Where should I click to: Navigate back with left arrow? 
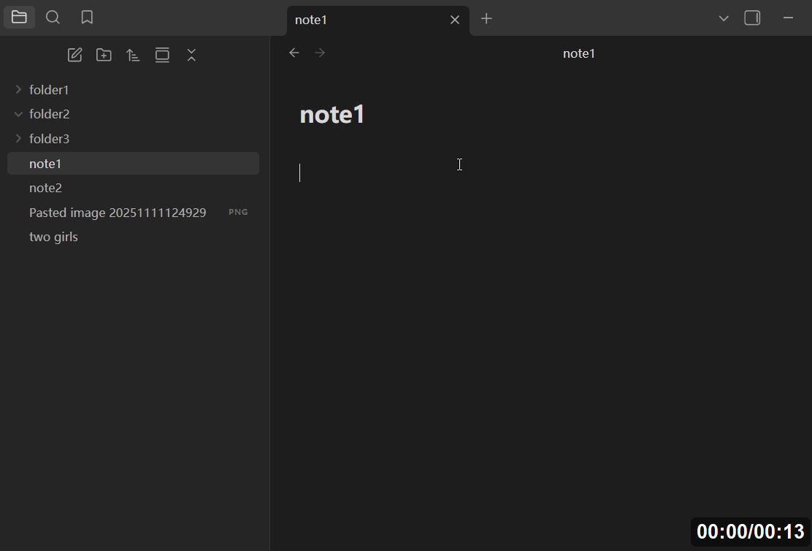click(x=294, y=53)
